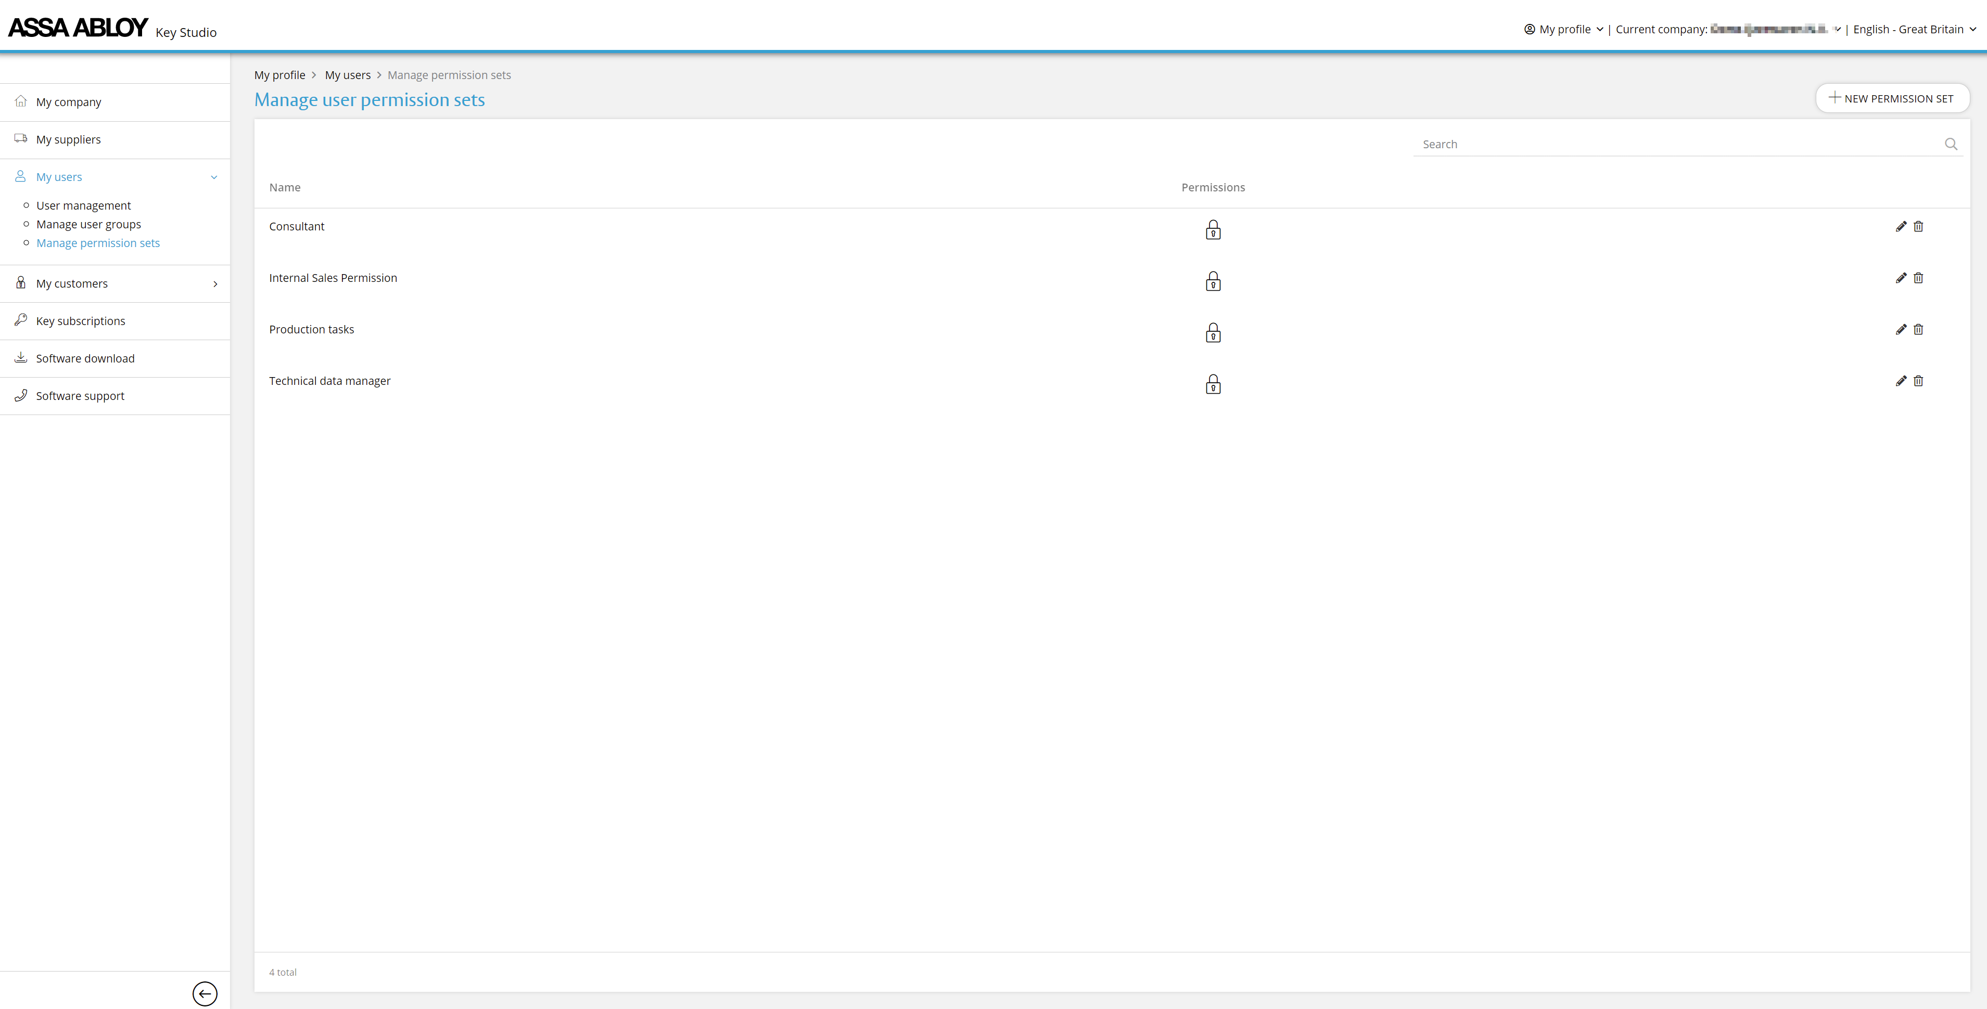The height and width of the screenshot is (1009, 1987).
Task: Click the search magnifier icon
Action: tap(1951, 144)
